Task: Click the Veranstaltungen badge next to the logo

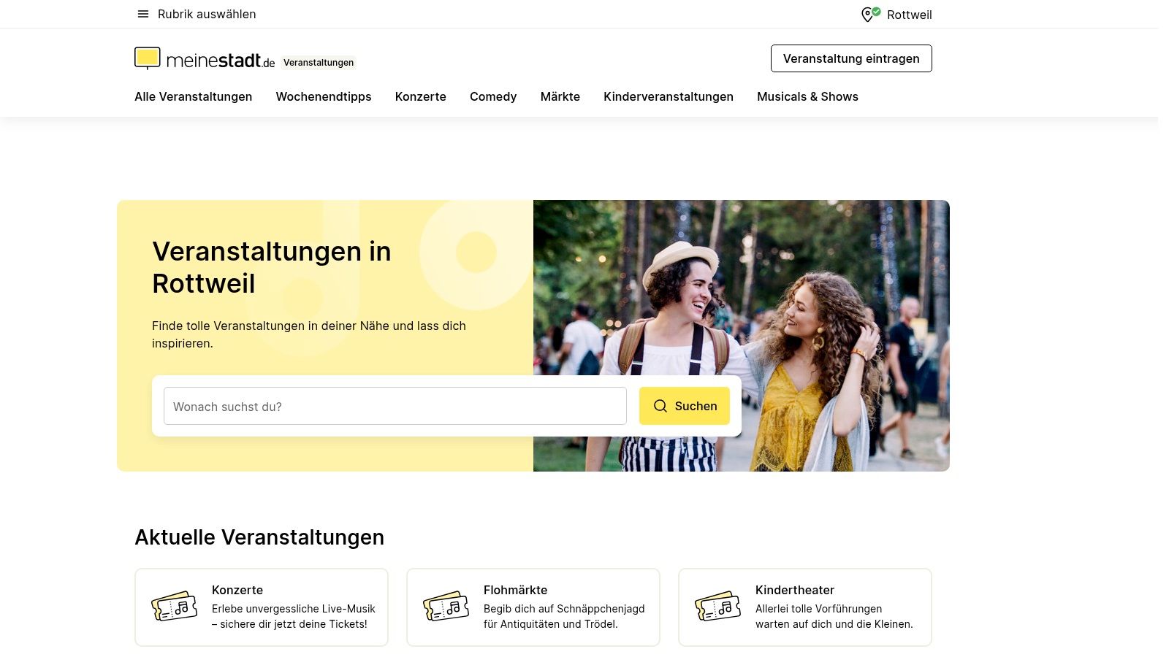Action: [x=319, y=62]
